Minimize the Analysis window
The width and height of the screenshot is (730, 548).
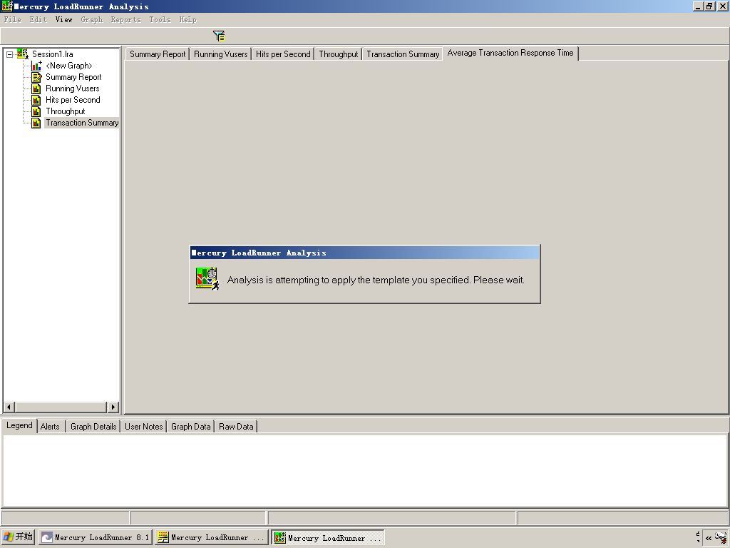[x=697, y=6]
